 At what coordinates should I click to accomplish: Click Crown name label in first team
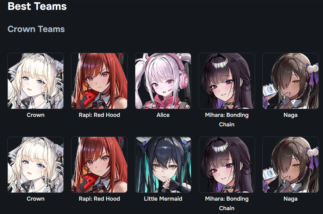coord(36,115)
